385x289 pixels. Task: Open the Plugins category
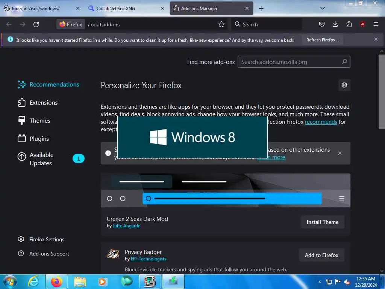point(33,138)
